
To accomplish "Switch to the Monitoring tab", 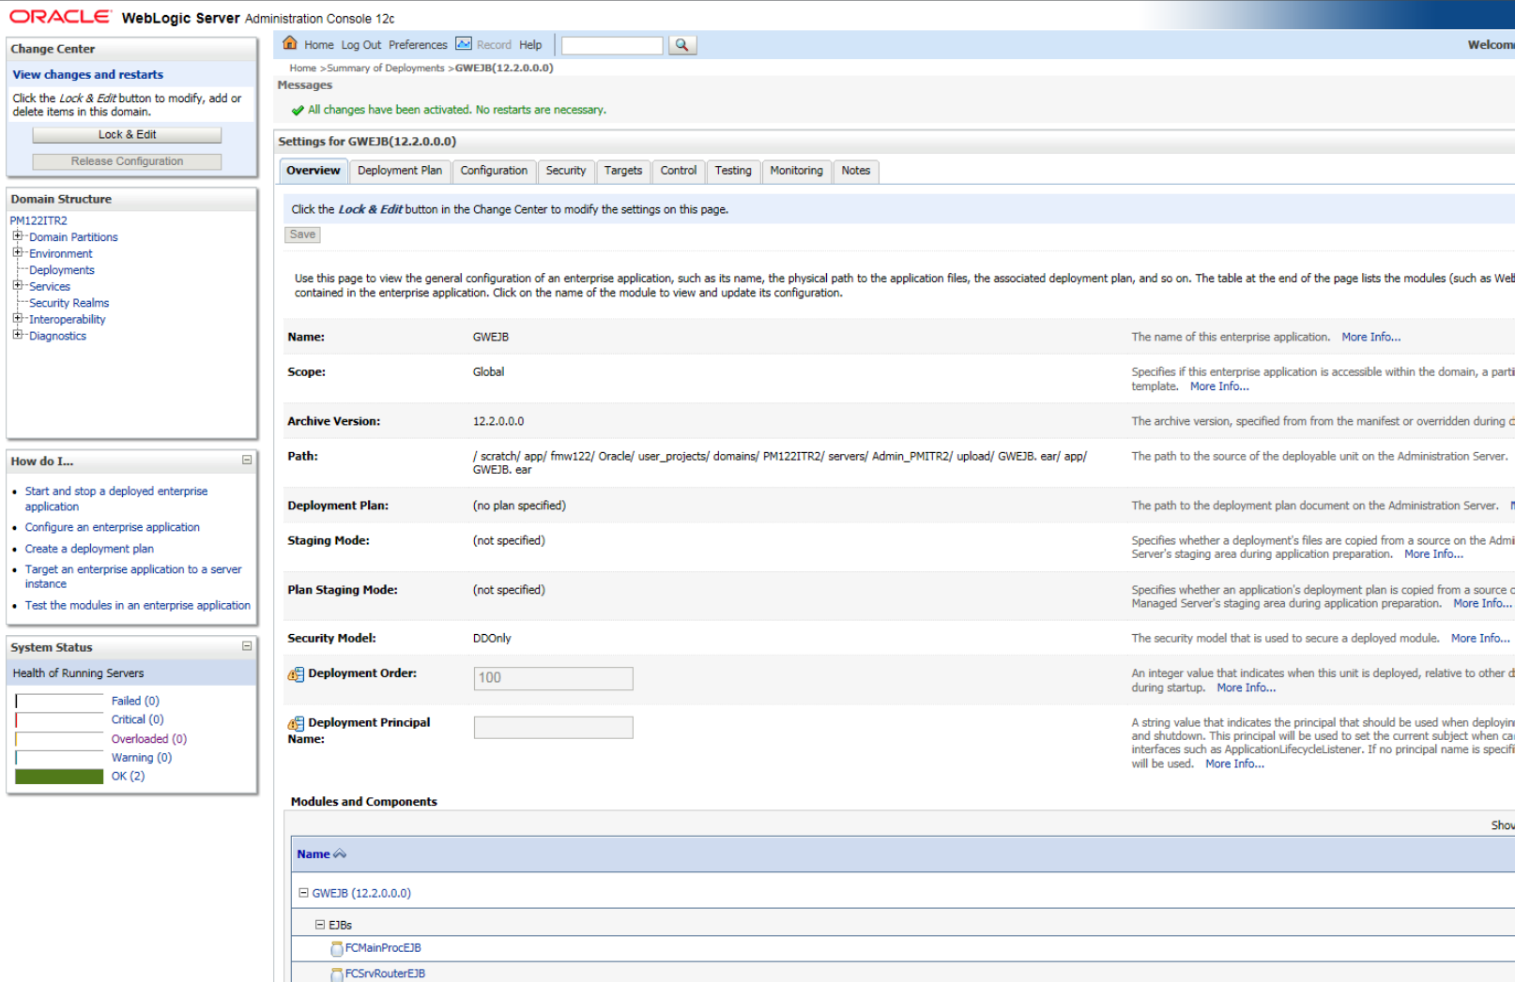I will click(796, 171).
